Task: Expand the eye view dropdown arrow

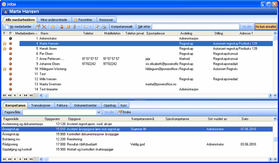Action: click(x=90, y=27)
